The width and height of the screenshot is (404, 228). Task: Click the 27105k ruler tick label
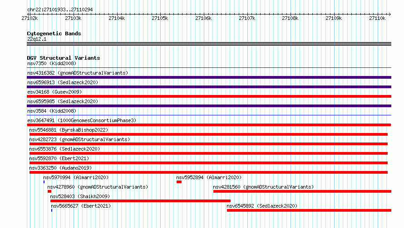[x=160, y=18]
